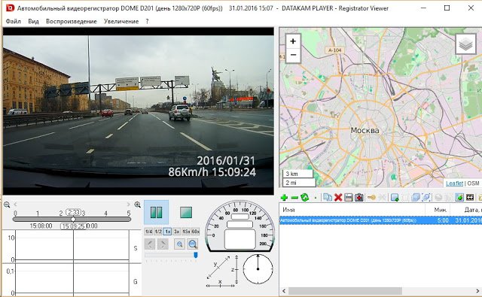Click the red X delete icon
Screen dimensions: 482x297
coord(338,197)
